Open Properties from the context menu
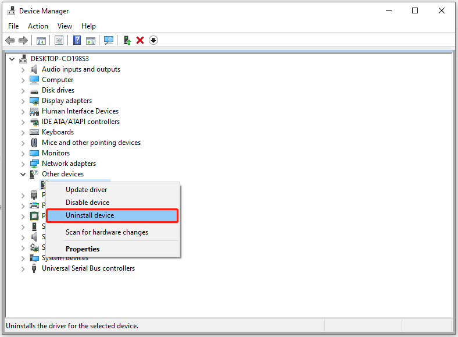Screen dimensions: 458x337 [113, 249]
